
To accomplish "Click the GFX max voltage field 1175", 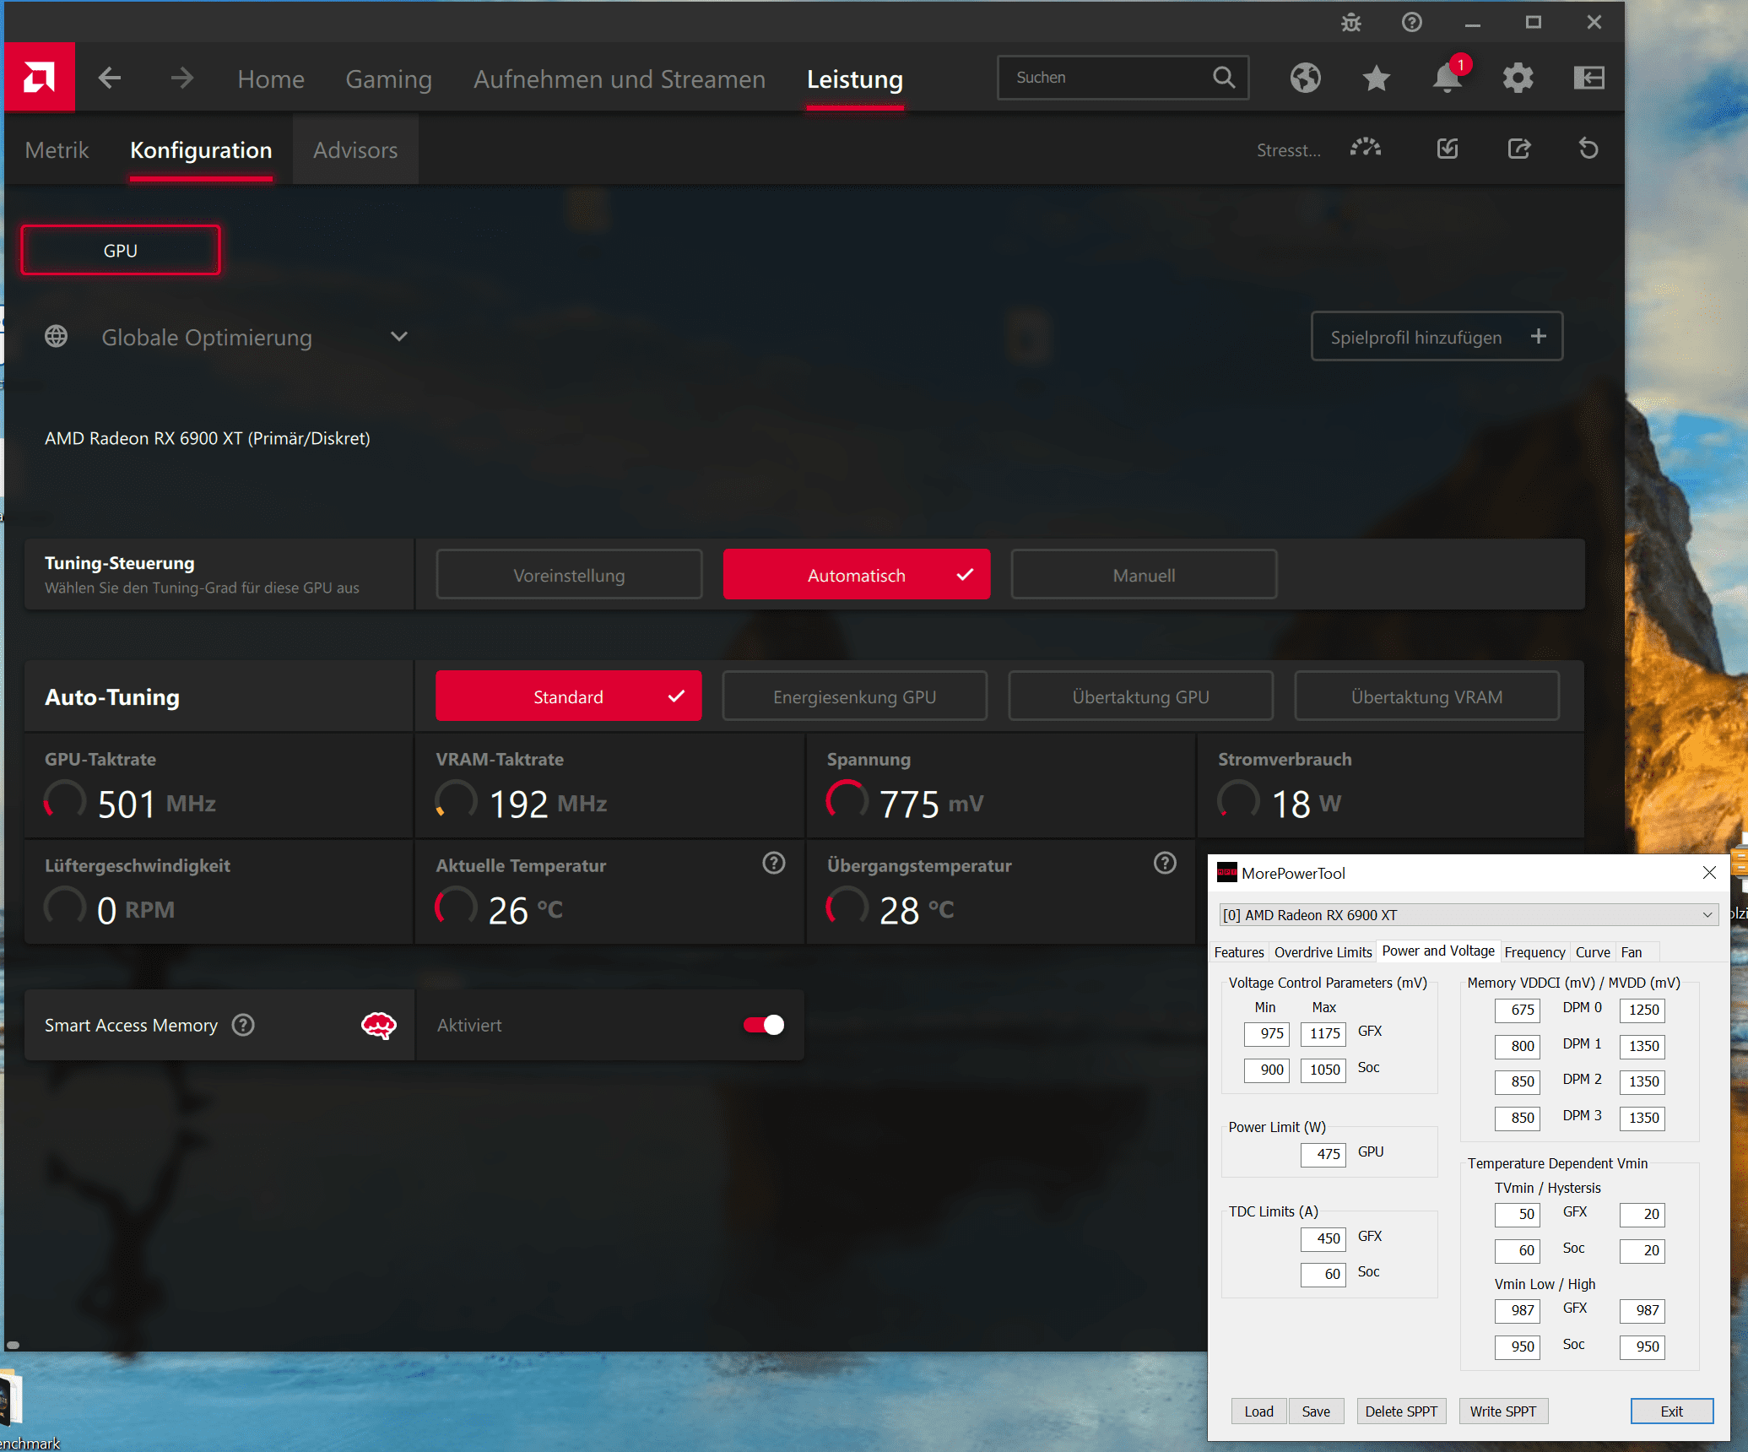I will click(x=1323, y=1033).
